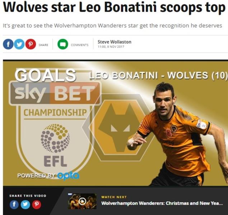Click the Opta logo in the video
The height and width of the screenshot is (215, 228).
(69, 176)
